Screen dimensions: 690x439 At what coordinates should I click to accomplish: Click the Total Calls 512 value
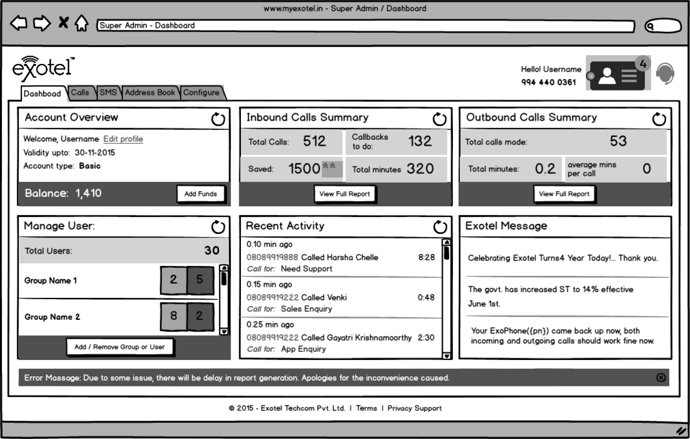tap(314, 141)
